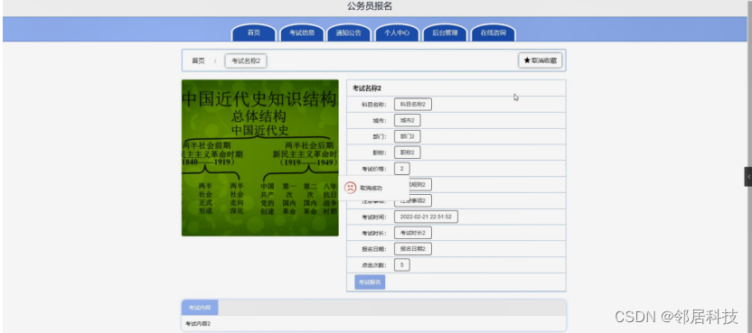This screenshot has height=333, width=752.
Task: Click the 考试名称2 details heading
Action: pos(367,88)
